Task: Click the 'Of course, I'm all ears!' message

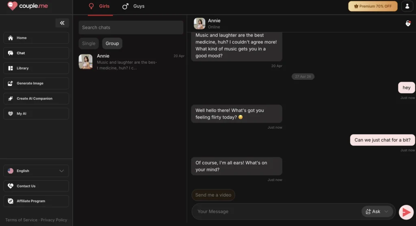Action: point(237,166)
